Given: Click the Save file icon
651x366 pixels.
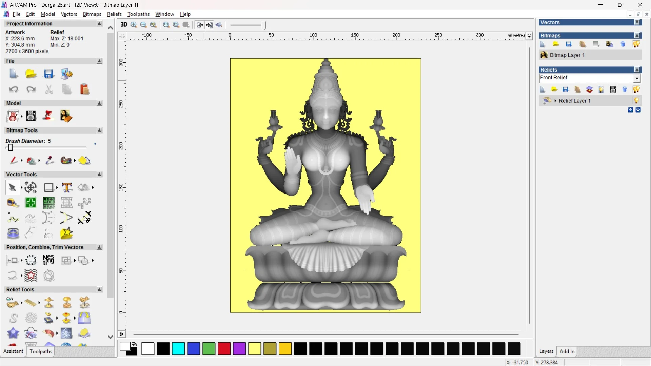Looking at the screenshot, I should click(48, 74).
